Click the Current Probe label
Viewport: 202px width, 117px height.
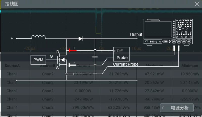126,64
